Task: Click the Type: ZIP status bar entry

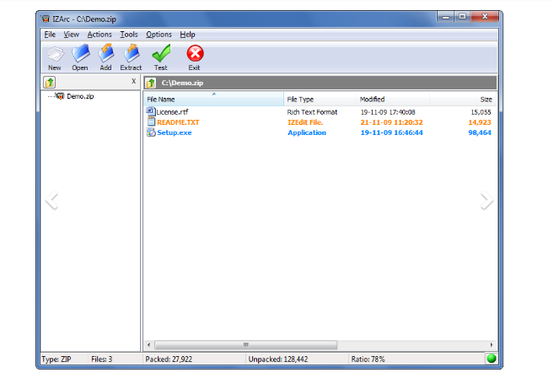Action: coord(56,359)
